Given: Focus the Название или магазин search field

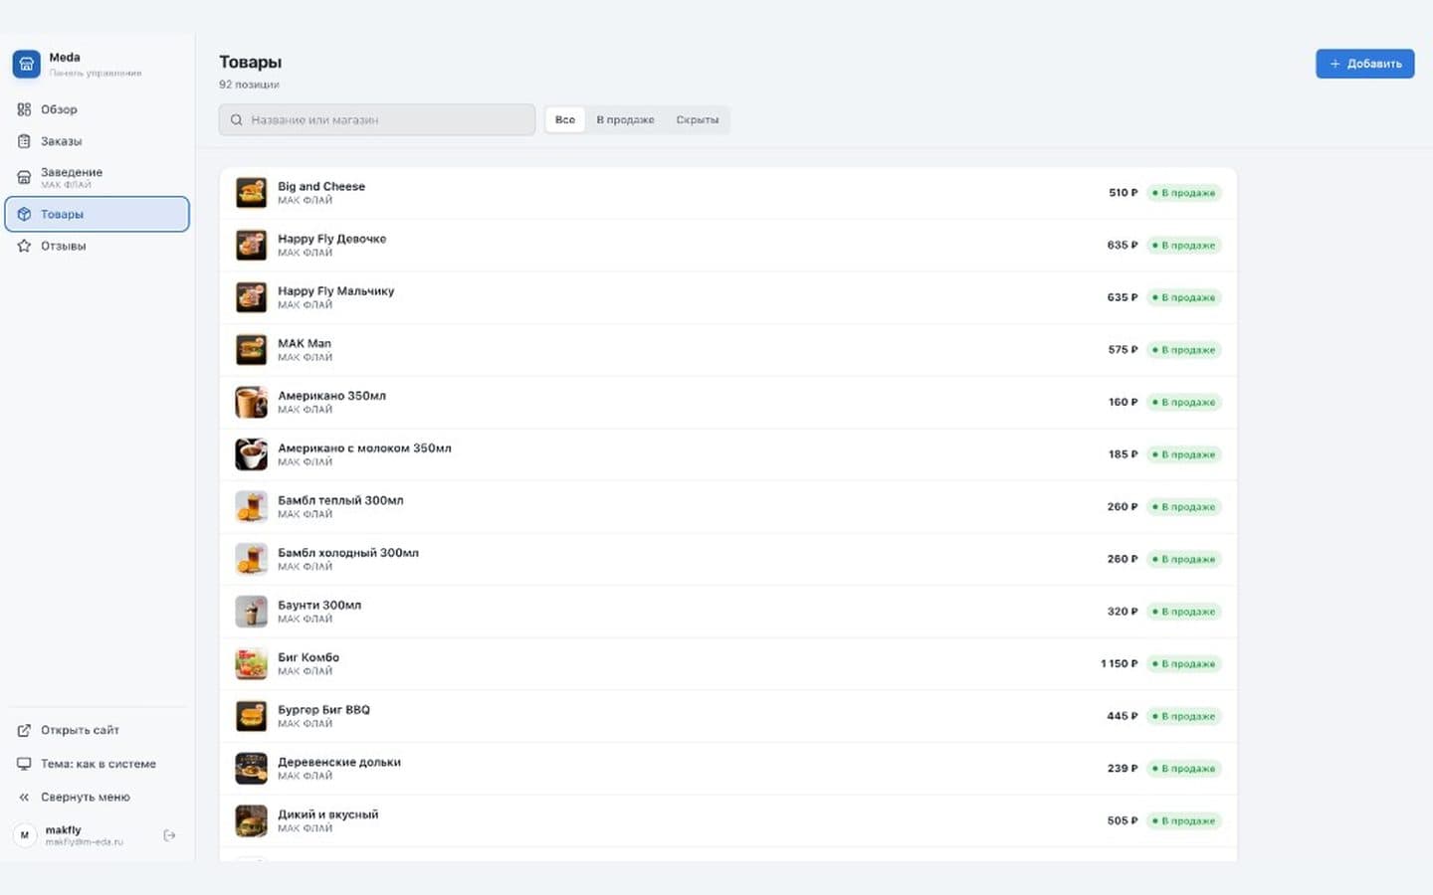Looking at the screenshot, I should pos(377,120).
